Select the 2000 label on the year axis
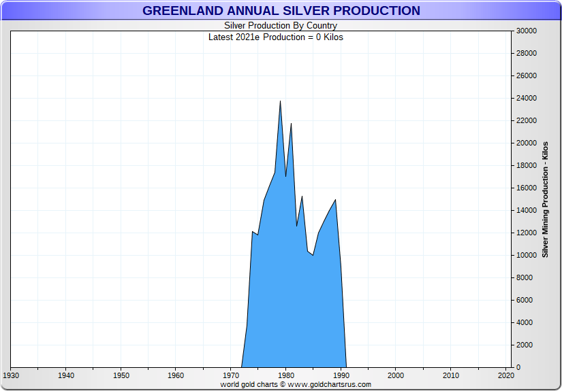The height and width of the screenshot is (391, 562). point(396,375)
